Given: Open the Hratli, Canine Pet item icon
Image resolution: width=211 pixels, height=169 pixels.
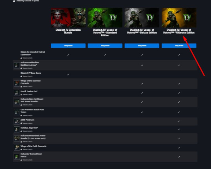Looking at the screenshot, I should 17,93.
